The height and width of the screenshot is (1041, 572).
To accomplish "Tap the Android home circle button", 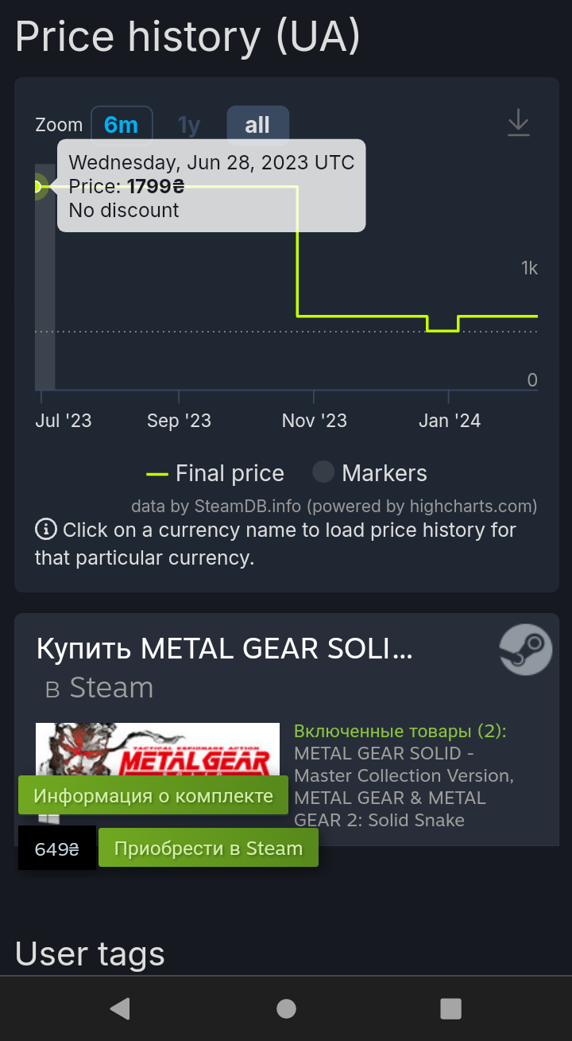I will click(x=286, y=1008).
